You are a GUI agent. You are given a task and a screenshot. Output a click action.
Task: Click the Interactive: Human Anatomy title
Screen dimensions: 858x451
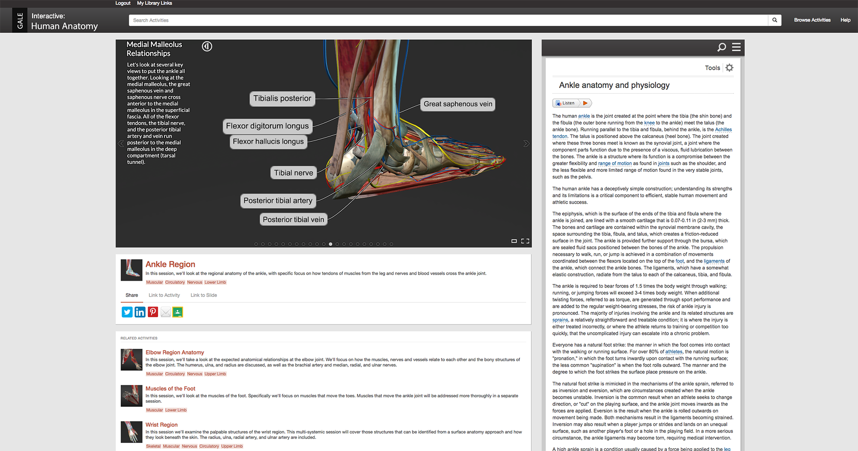pyautogui.click(x=64, y=21)
